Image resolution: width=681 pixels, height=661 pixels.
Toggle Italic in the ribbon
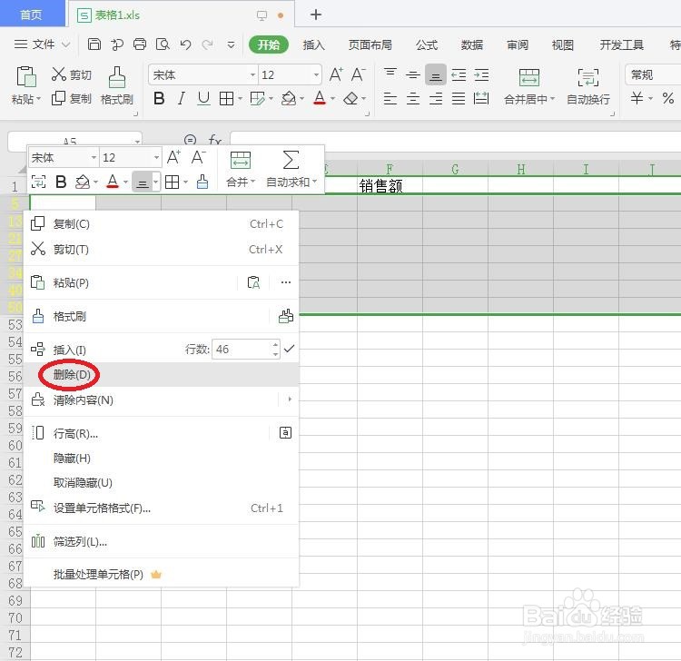pyautogui.click(x=181, y=99)
